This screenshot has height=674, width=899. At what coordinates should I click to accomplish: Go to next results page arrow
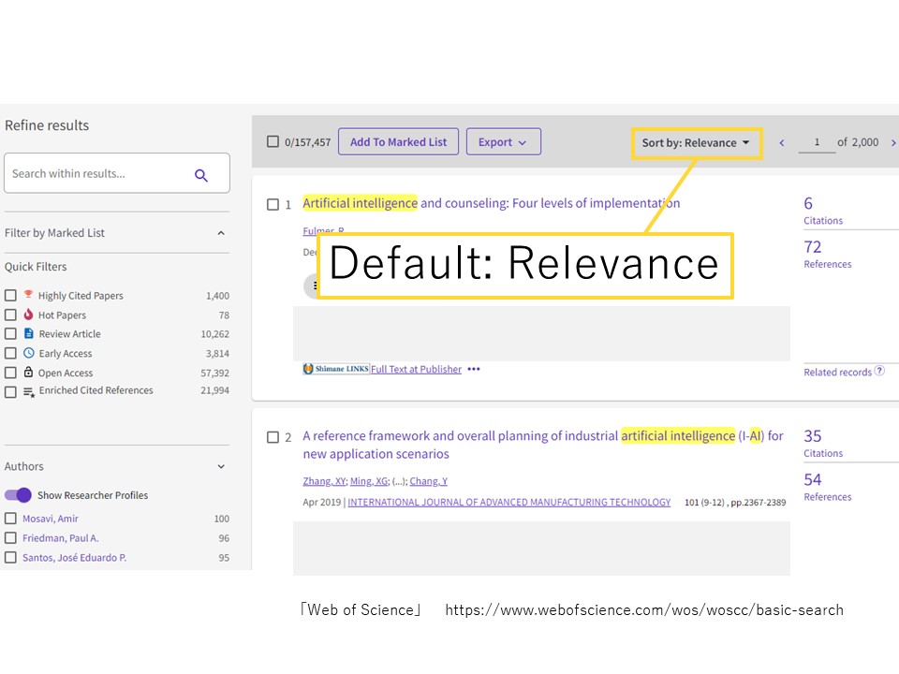point(892,142)
